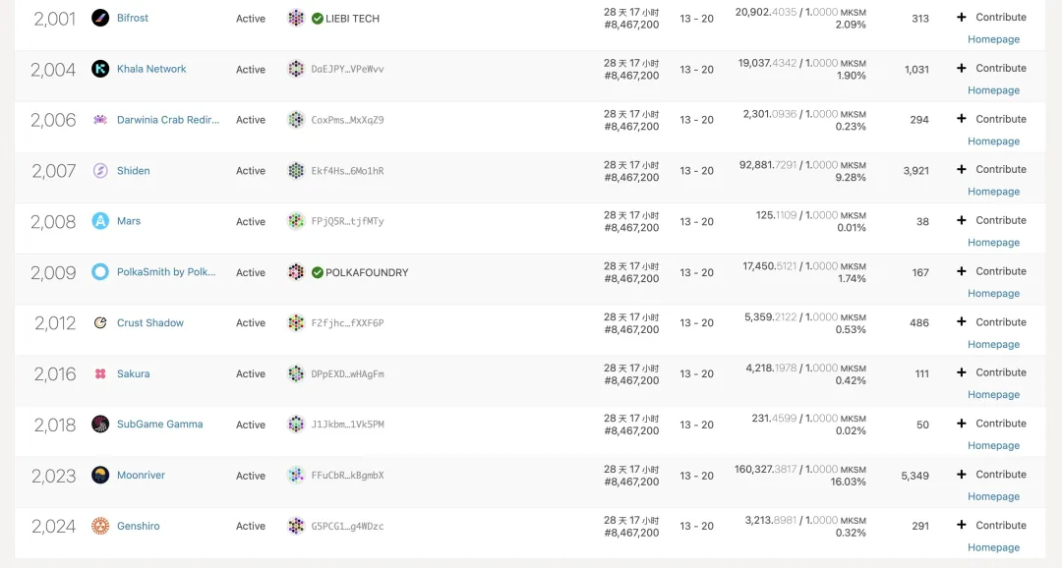The height and width of the screenshot is (568, 1062).
Task: Click the Shiden logo icon
Action: pyautogui.click(x=100, y=171)
